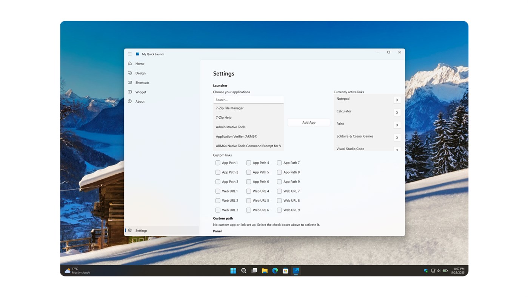528x297 pixels.
Task: Open the Widget panel icon
Action: pyautogui.click(x=129, y=92)
